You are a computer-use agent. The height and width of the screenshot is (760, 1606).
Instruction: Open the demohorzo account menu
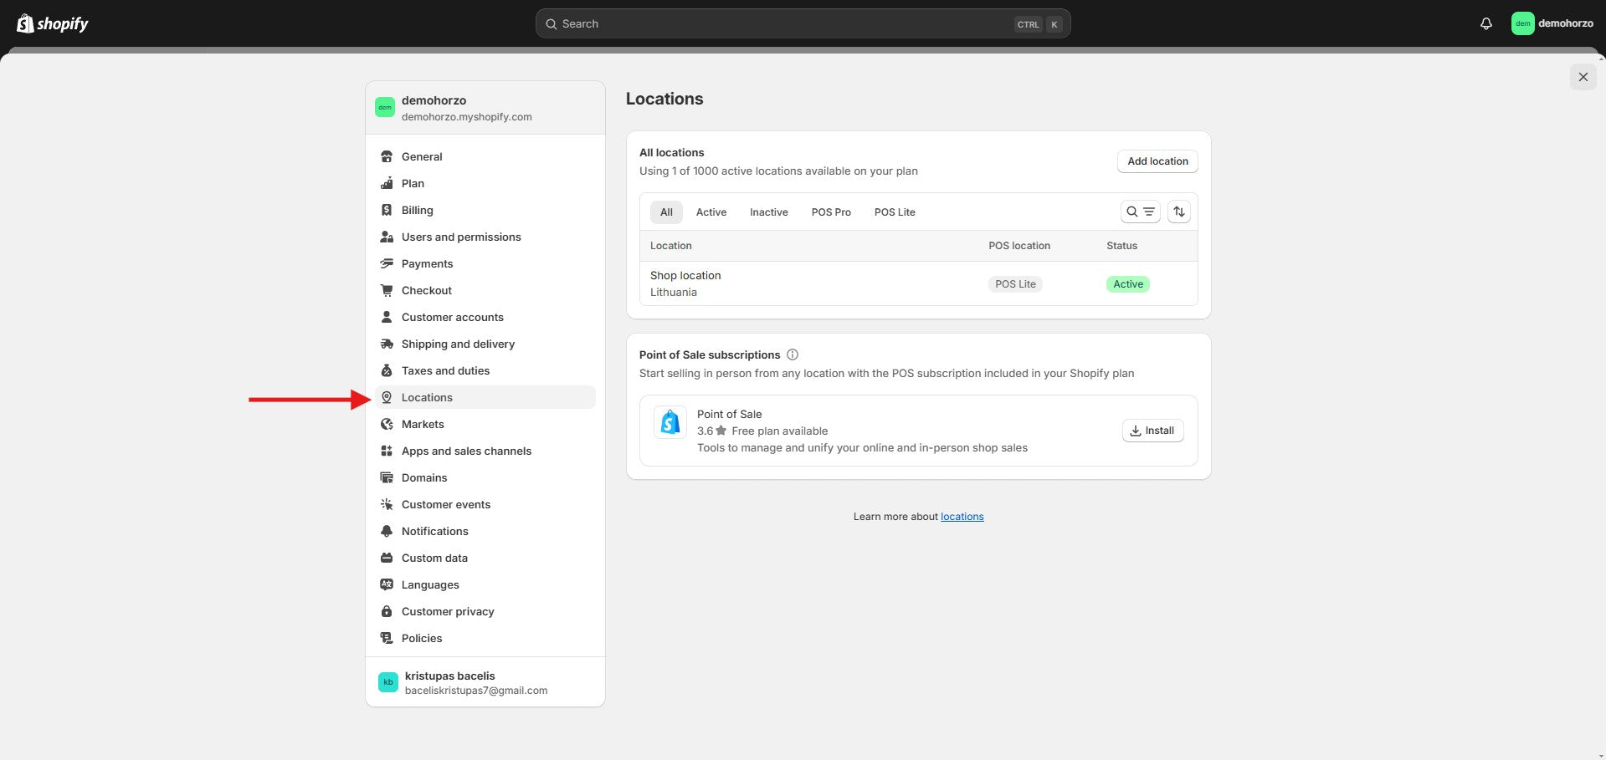(1552, 23)
